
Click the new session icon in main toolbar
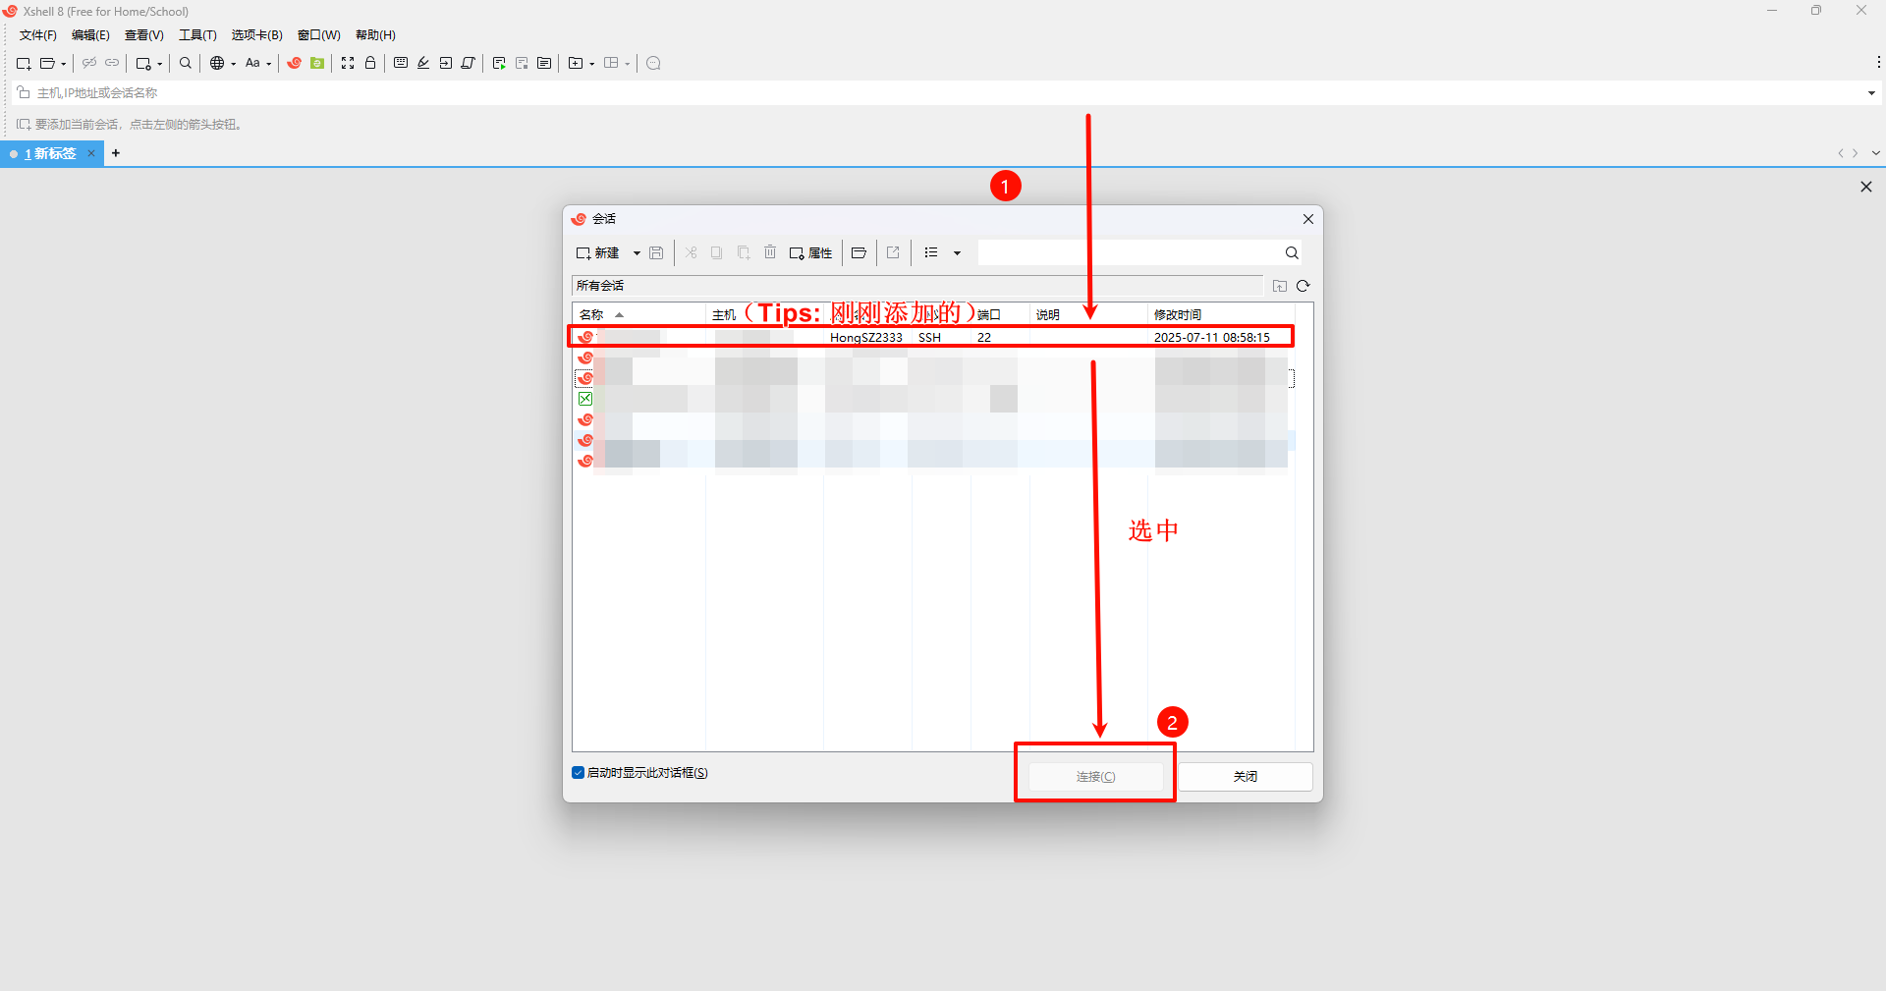pos(24,63)
